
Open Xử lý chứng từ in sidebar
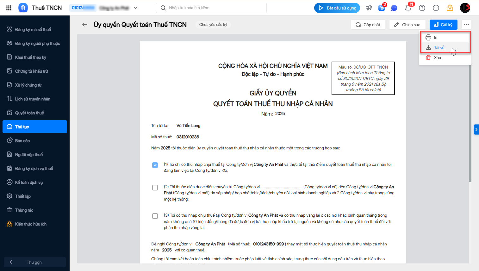[x=35, y=85]
